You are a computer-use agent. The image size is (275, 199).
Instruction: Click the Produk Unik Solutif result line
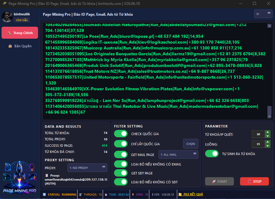click(x=154, y=65)
